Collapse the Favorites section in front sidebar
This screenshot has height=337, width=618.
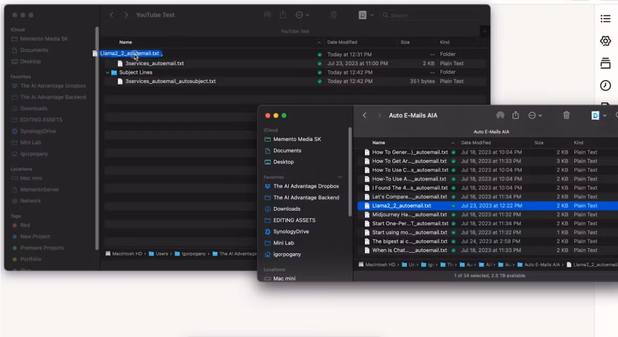point(339,177)
